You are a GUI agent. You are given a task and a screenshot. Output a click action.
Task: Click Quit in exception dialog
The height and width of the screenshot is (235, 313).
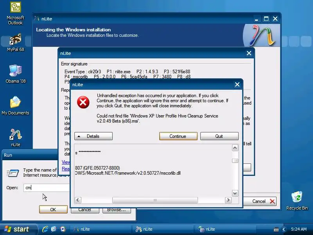tap(219, 136)
